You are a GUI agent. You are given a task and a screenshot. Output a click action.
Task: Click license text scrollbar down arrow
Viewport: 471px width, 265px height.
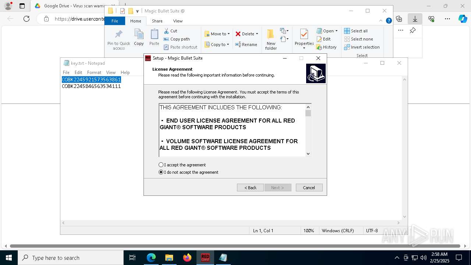[308, 154]
